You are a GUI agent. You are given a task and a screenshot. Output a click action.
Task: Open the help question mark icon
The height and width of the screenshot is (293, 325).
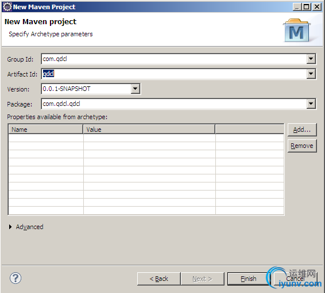[x=16, y=278]
